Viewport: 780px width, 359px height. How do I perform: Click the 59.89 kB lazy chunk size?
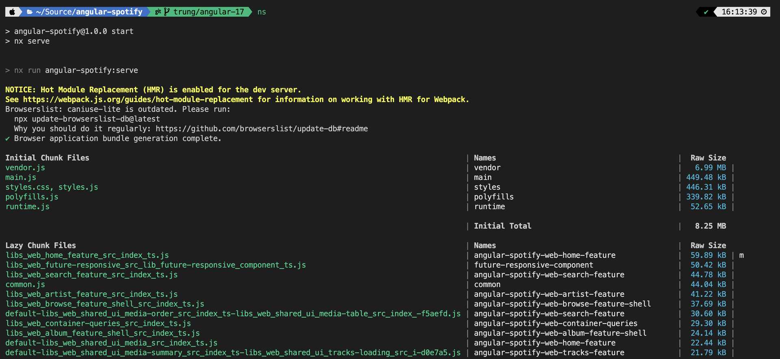(x=708, y=255)
